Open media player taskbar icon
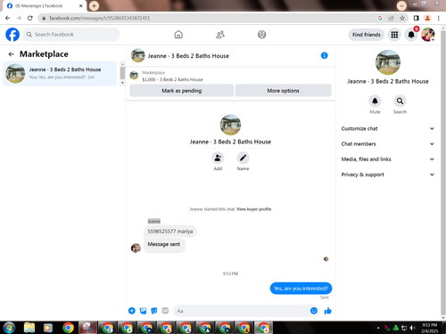Screen dimensions: 446x334 click(x=48, y=328)
